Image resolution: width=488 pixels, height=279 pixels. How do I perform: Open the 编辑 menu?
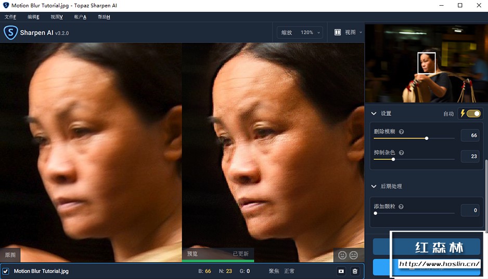[x=33, y=17]
